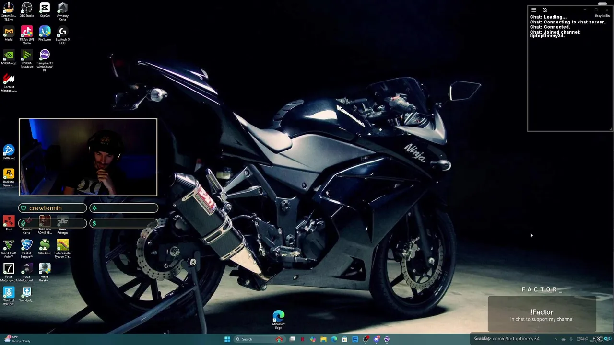Select the Total War ROME desktop icon
The width and height of the screenshot is (614, 345).
(x=45, y=226)
